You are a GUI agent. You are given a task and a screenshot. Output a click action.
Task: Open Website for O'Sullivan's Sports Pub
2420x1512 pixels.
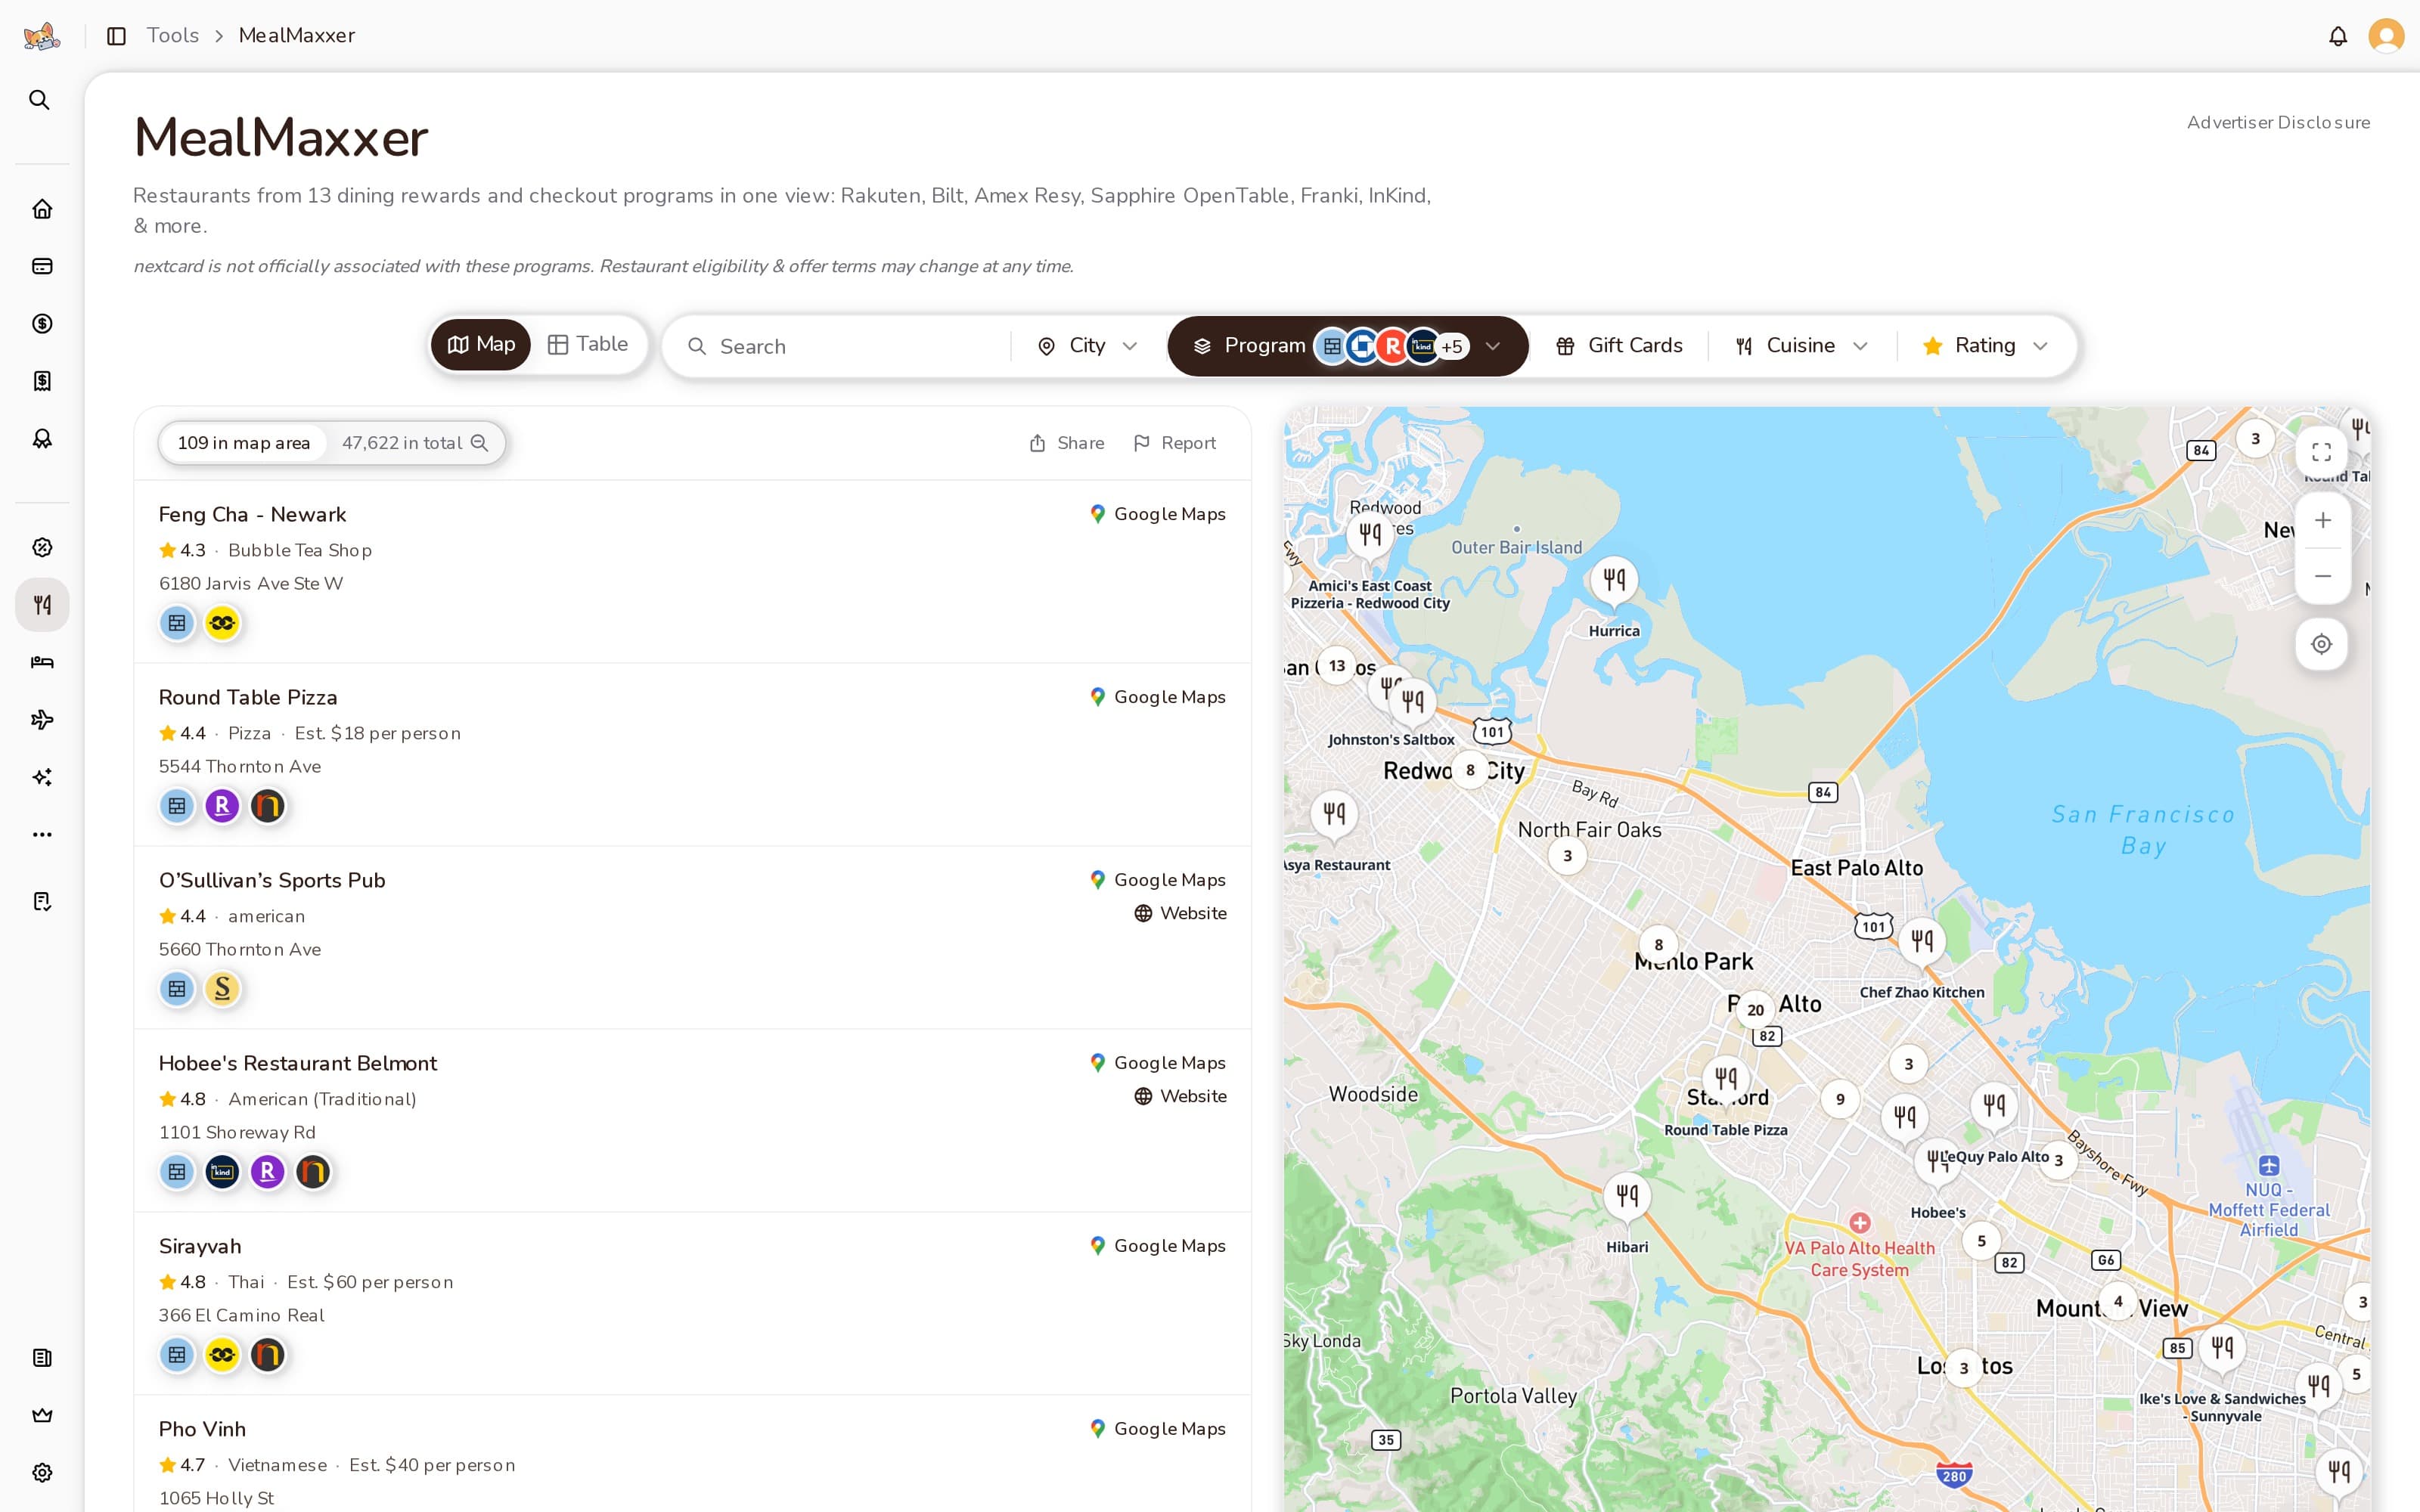click(1181, 913)
